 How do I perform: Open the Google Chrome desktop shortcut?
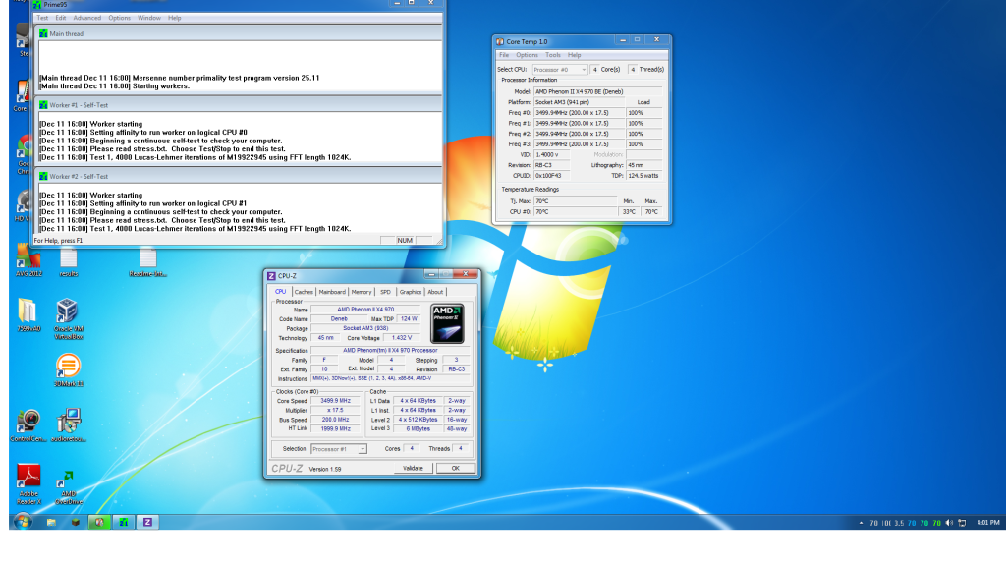(x=24, y=154)
